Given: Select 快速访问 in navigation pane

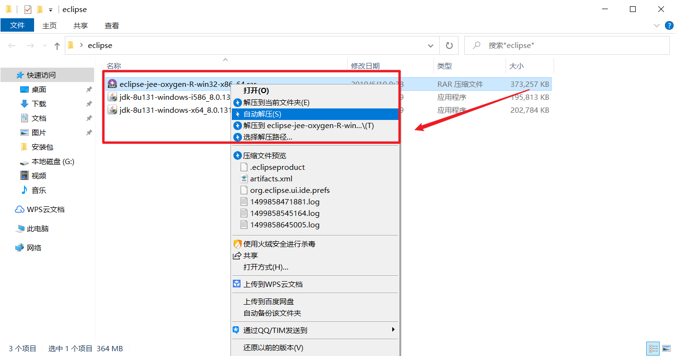Looking at the screenshot, I should click(x=47, y=75).
